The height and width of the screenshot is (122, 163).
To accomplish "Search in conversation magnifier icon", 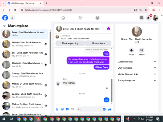I will click(x=142, y=50).
